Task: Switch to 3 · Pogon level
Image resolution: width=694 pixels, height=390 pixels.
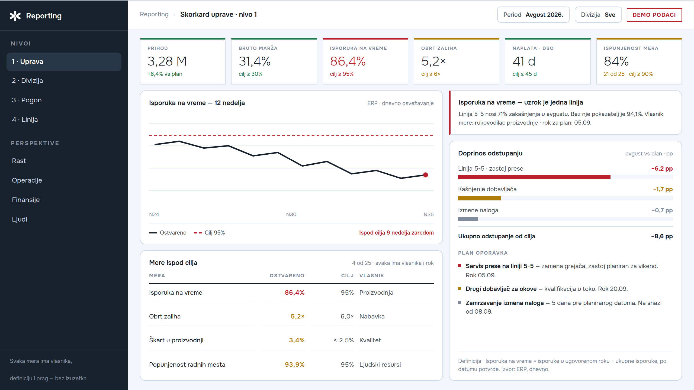Action: pyautogui.click(x=64, y=100)
